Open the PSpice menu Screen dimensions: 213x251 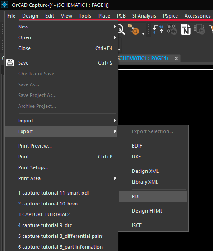pyautogui.click(x=170, y=16)
